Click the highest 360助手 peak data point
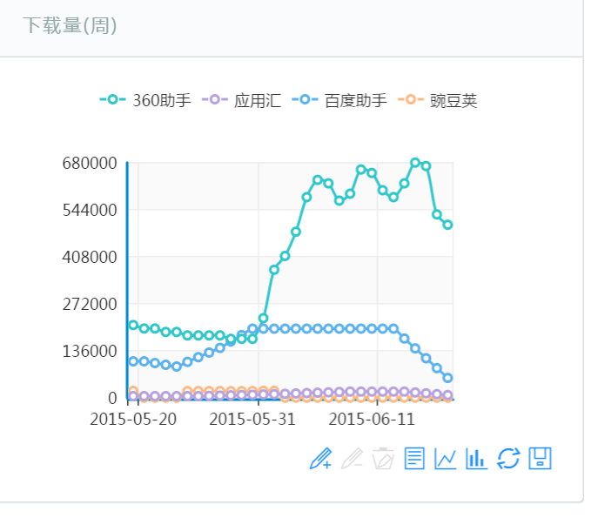The height and width of the screenshot is (518, 591). [x=415, y=163]
